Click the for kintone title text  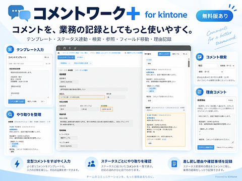click(166, 15)
